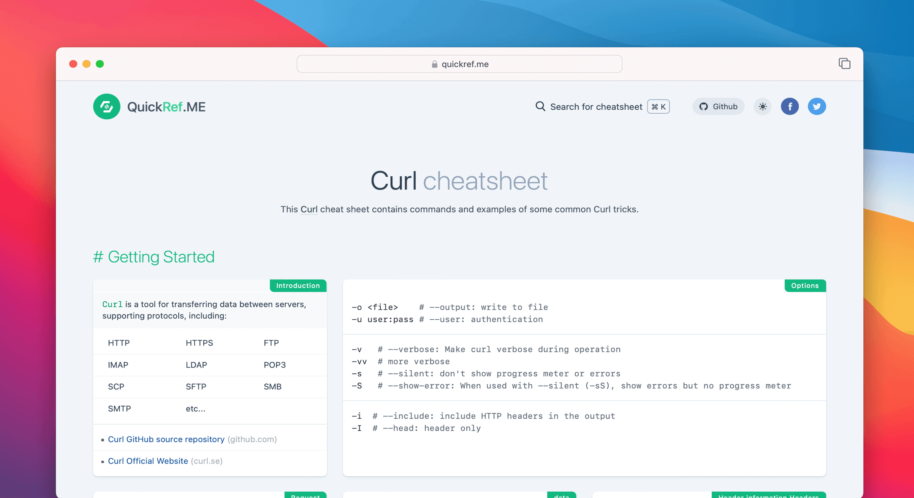The height and width of the screenshot is (498, 914).
Task: Click the address bar showing quickref.me
Action: [x=459, y=64]
